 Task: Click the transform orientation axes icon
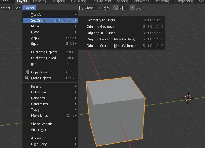click(x=81, y=8)
